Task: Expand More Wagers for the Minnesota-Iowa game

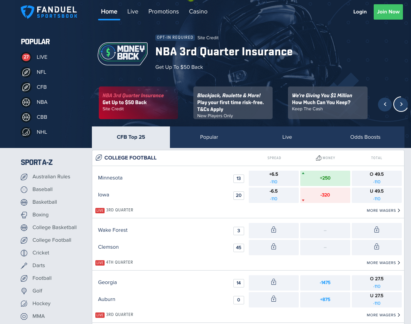Action: click(x=383, y=210)
